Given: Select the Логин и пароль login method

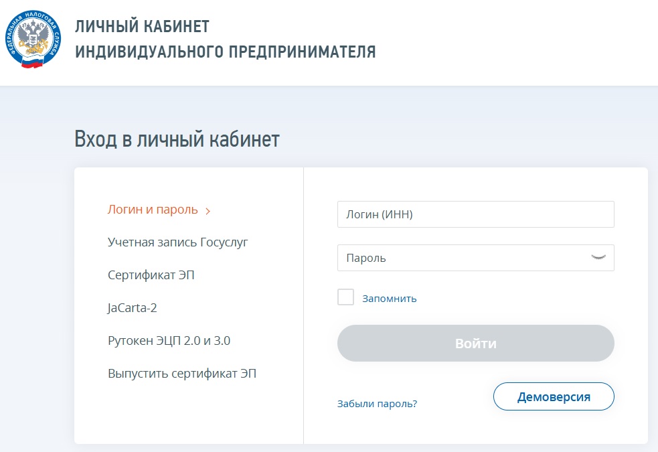Looking at the screenshot, I should (153, 210).
